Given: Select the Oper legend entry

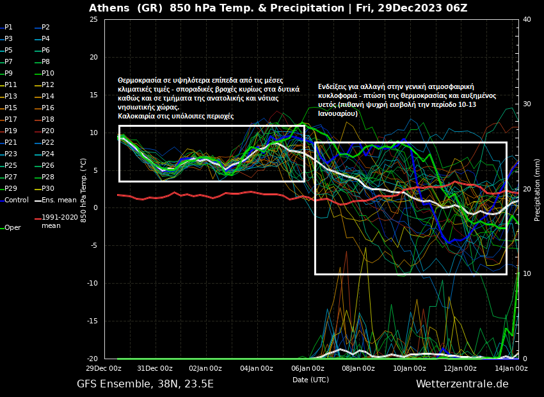Looking at the screenshot, I should (x=13, y=228).
